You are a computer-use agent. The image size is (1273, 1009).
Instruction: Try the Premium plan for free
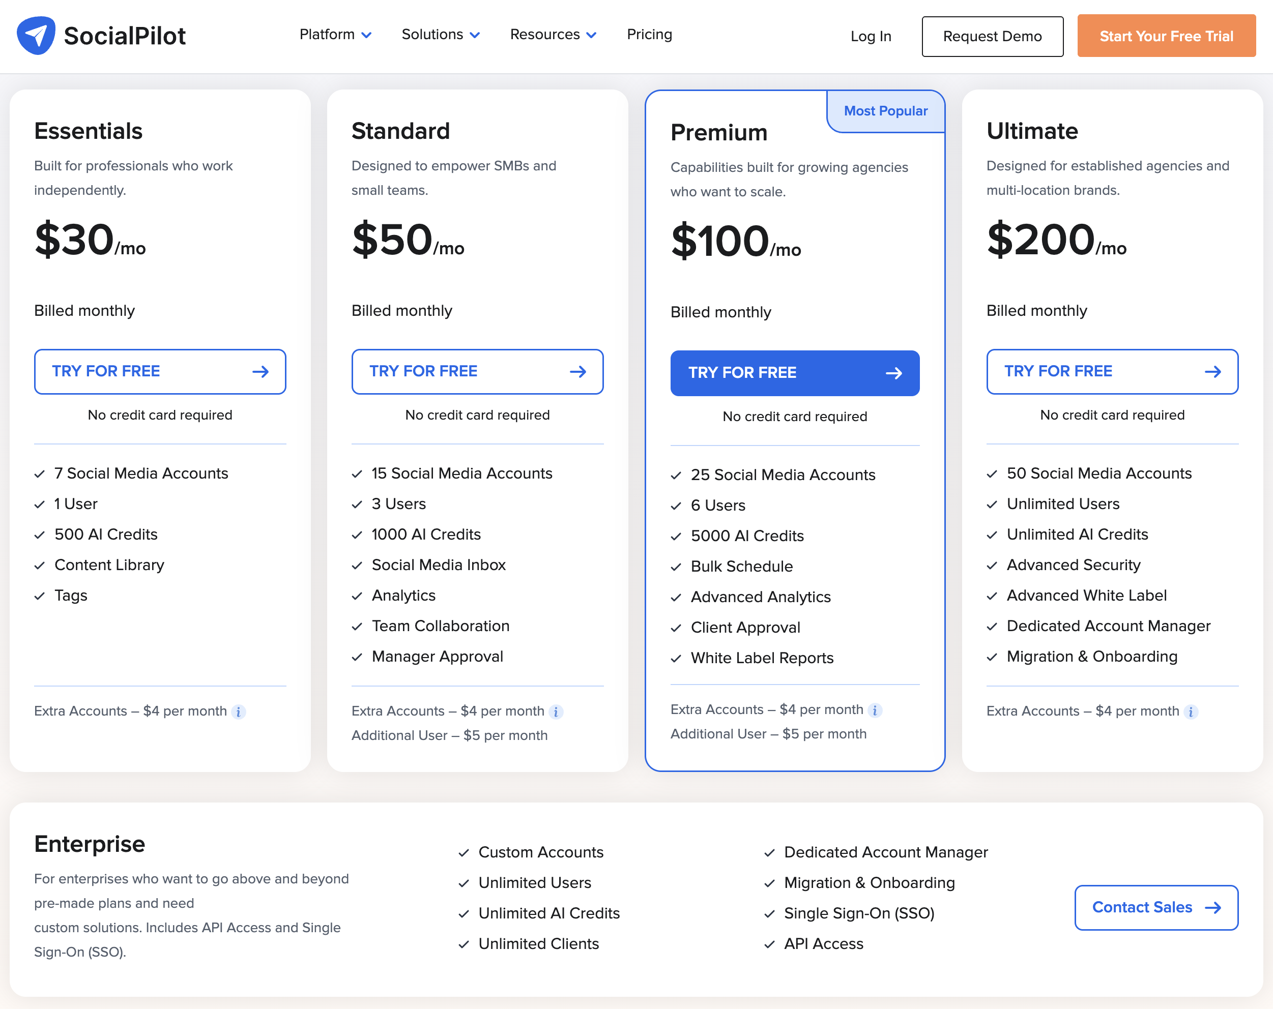pos(795,373)
